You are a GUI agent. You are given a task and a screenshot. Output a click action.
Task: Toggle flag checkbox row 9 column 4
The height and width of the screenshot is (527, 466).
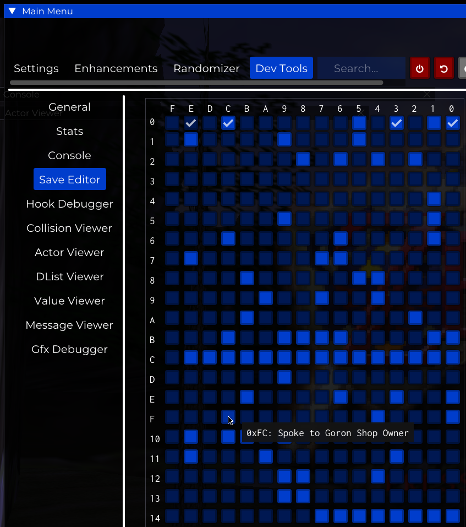click(378, 298)
